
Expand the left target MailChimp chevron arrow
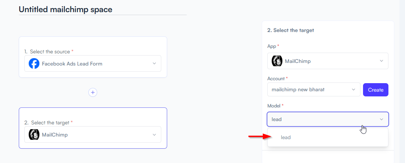click(x=154, y=135)
